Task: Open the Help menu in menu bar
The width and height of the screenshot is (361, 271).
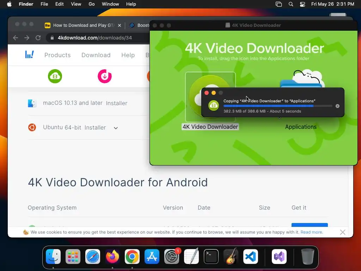Action: pyautogui.click(x=131, y=4)
